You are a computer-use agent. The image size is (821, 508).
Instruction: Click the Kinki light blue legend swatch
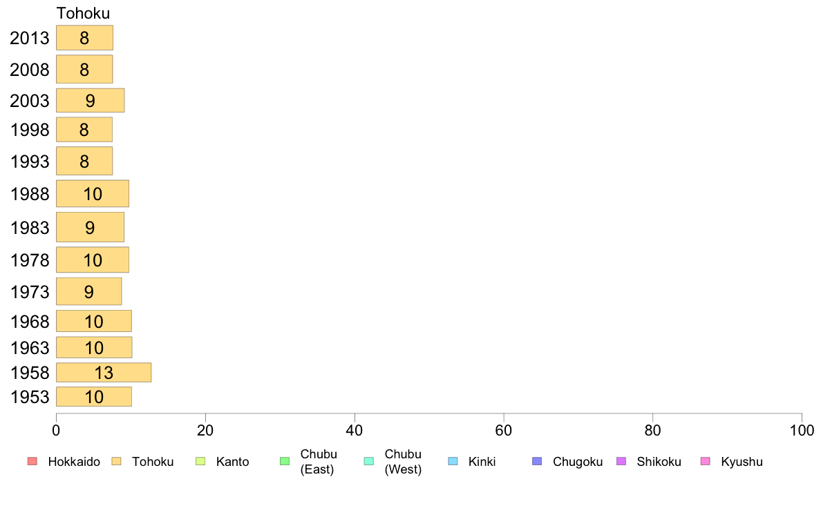[x=453, y=462]
